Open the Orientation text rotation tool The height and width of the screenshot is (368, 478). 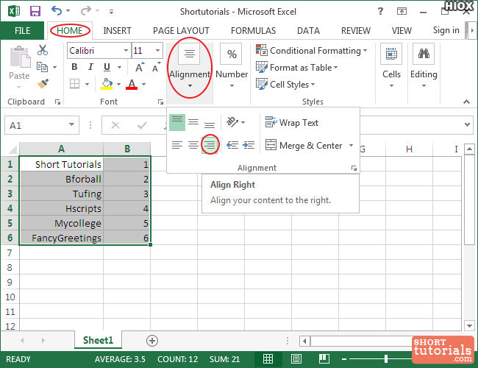click(x=232, y=122)
